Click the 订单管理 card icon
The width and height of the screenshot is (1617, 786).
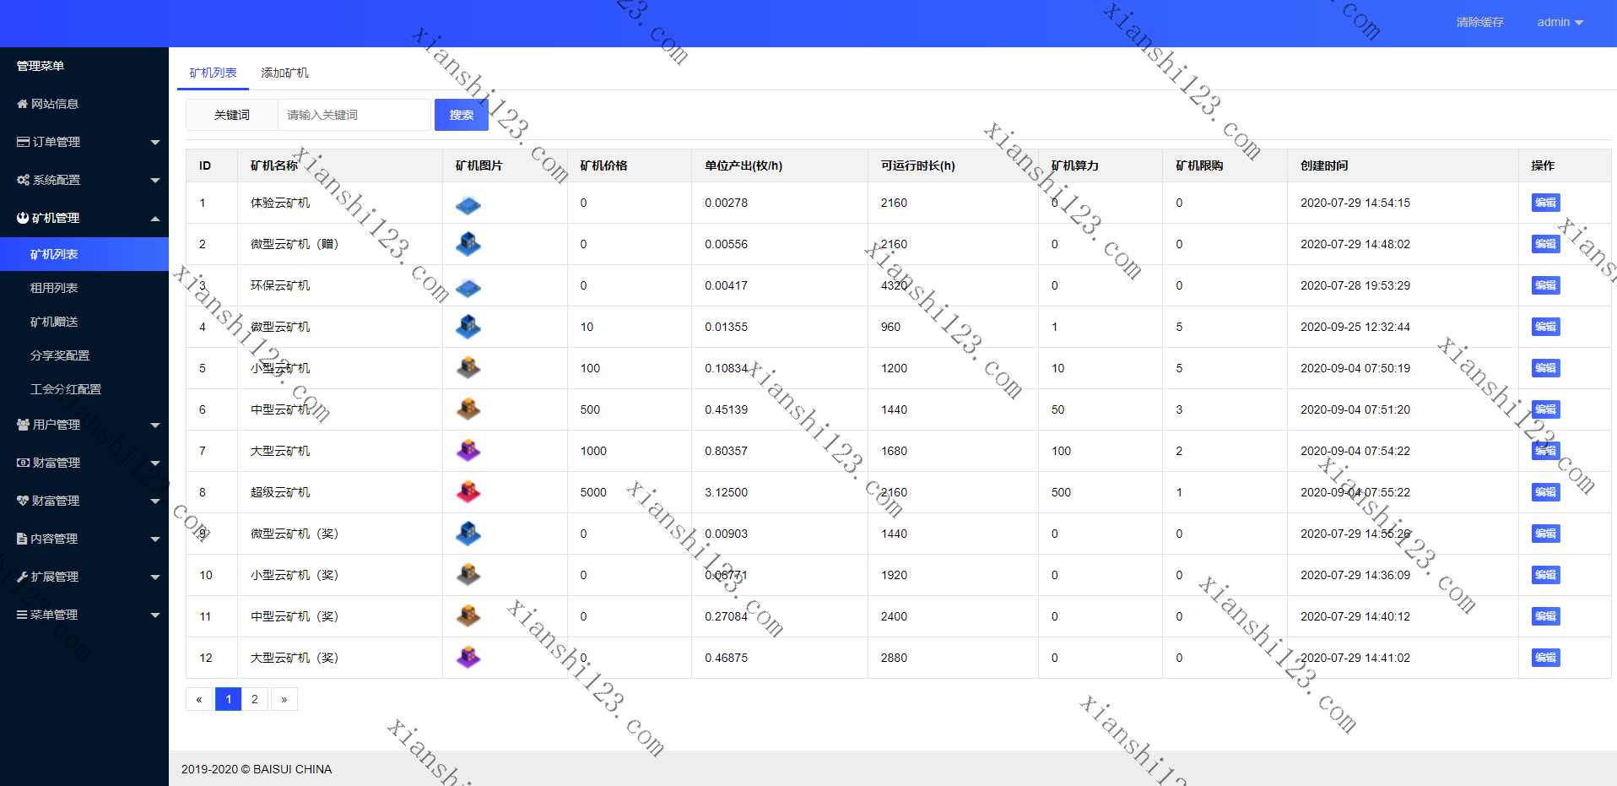(x=23, y=142)
